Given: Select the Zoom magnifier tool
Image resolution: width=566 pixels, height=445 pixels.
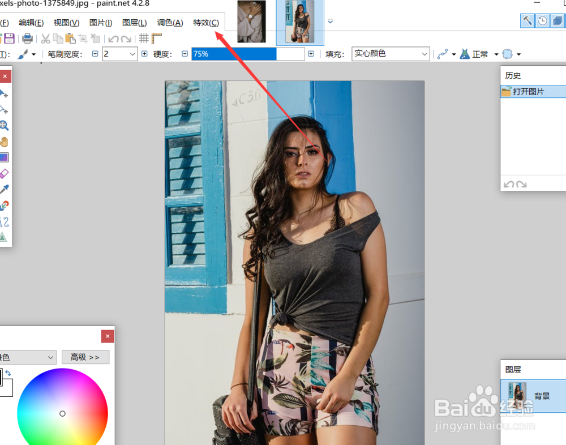Looking at the screenshot, I should [4, 125].
